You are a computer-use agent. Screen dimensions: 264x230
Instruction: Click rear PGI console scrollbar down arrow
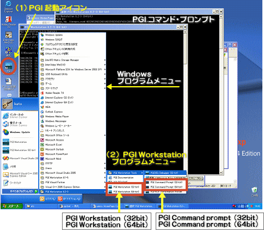[221, 173]
